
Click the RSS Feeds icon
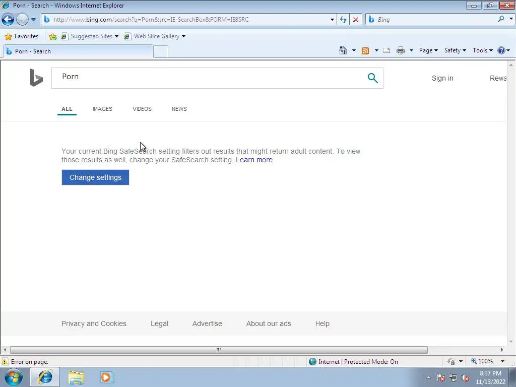[x=365, y=51]
